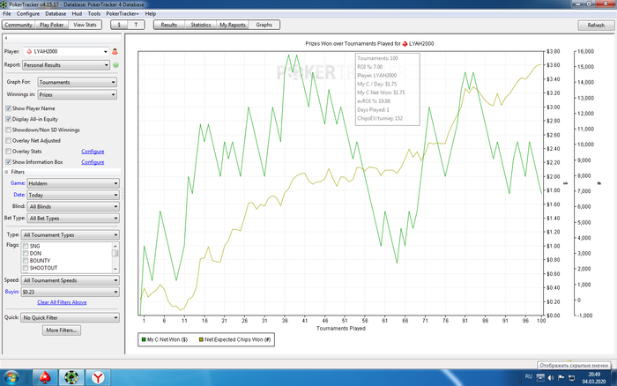Collapse the Filters section
This screenshot has height=386, width=617.
(x=6, y=172)
